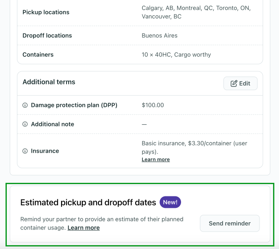
Task: Open Learn more link under Insurance
Action: pos(156,159)
